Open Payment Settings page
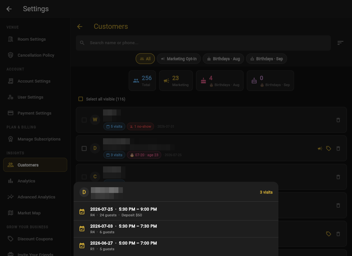The width and height of the screenshot is (352, 256). (35, 113)
